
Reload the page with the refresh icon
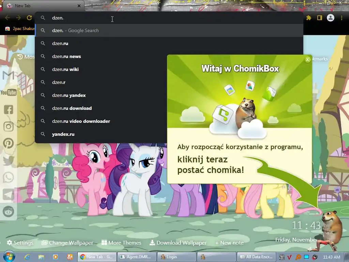click(29, 18)
